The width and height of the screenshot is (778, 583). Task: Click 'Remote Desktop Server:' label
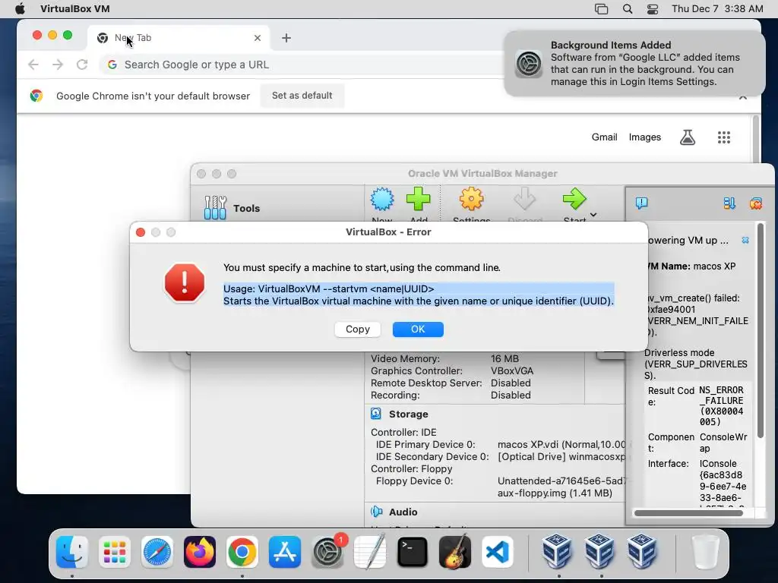click(426, 383)
